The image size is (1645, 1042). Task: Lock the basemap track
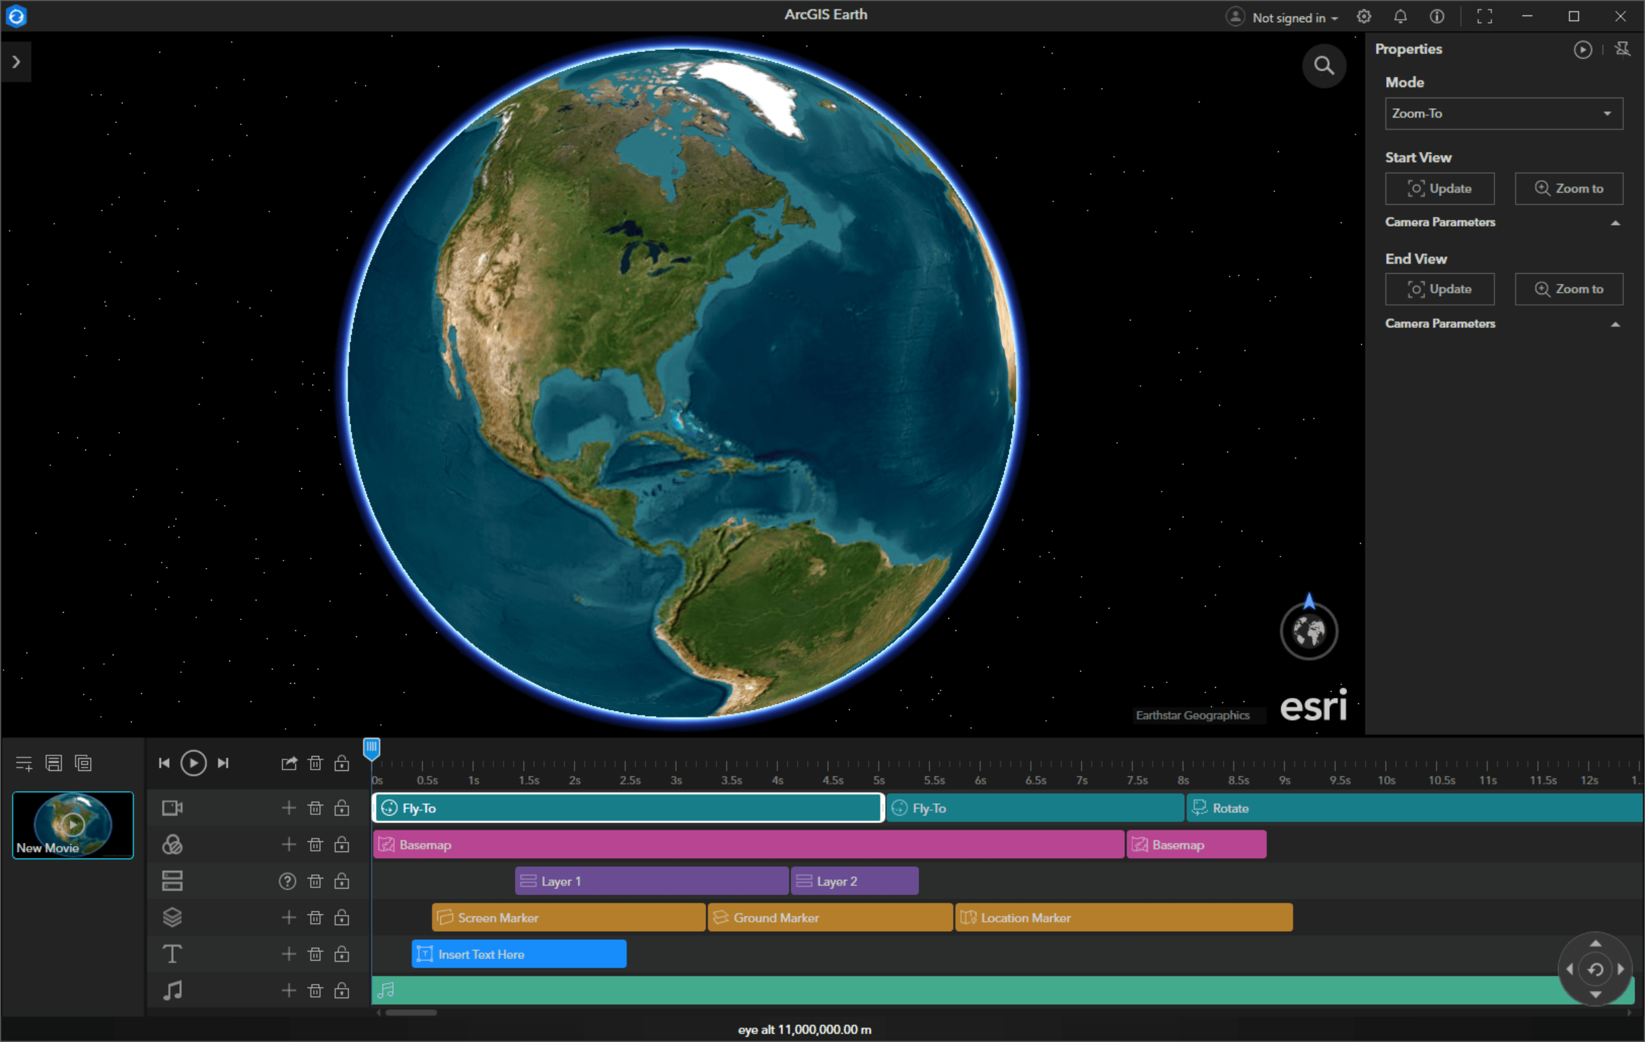click(x=341, y=844)
